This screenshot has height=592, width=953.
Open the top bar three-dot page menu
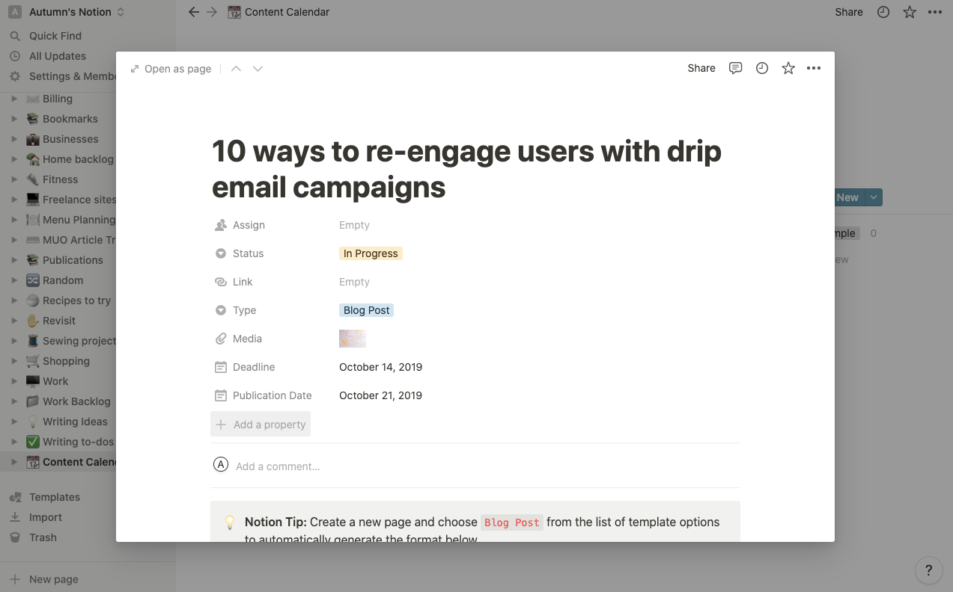[x=935, y=12]
